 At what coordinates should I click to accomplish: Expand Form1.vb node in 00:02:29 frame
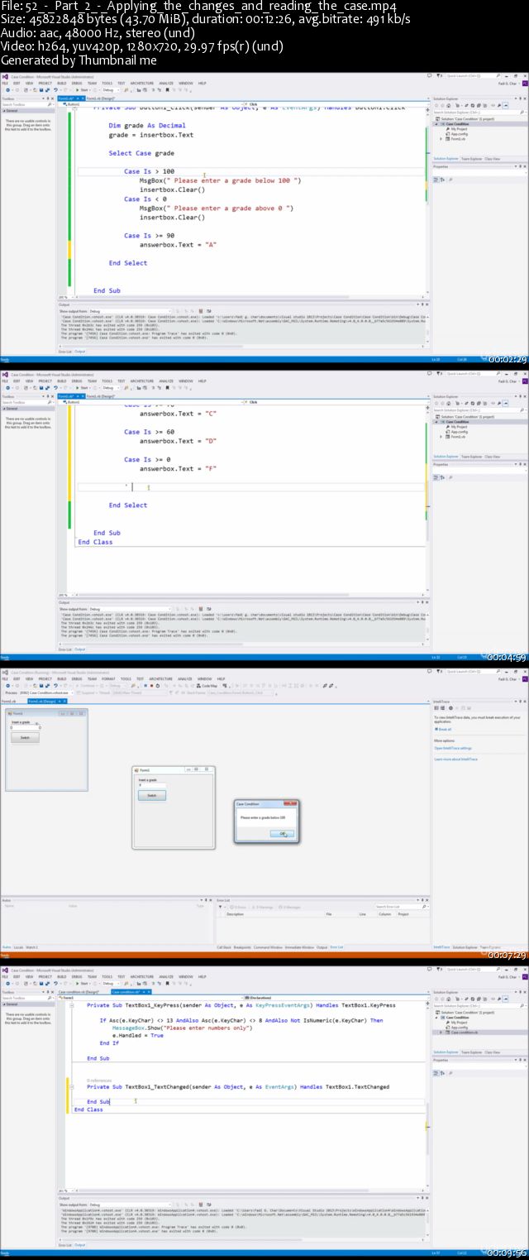[441, 138]
